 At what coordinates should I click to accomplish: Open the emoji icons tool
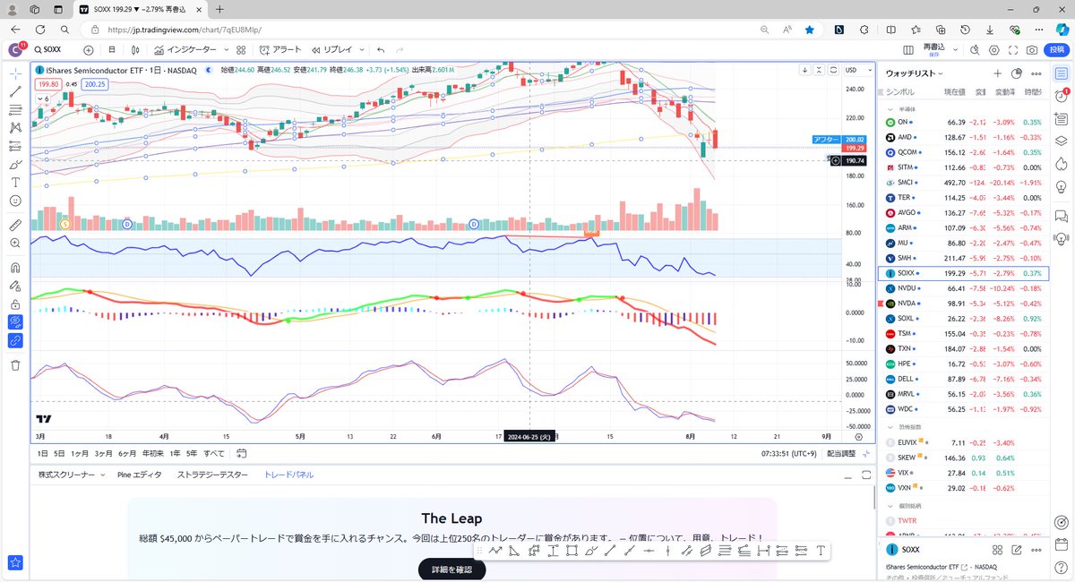pos(15,201)
